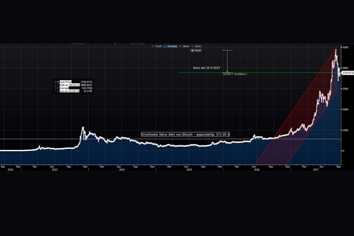Click the Reset button
This screenshot has height=236, width=354.
point(196,50)
